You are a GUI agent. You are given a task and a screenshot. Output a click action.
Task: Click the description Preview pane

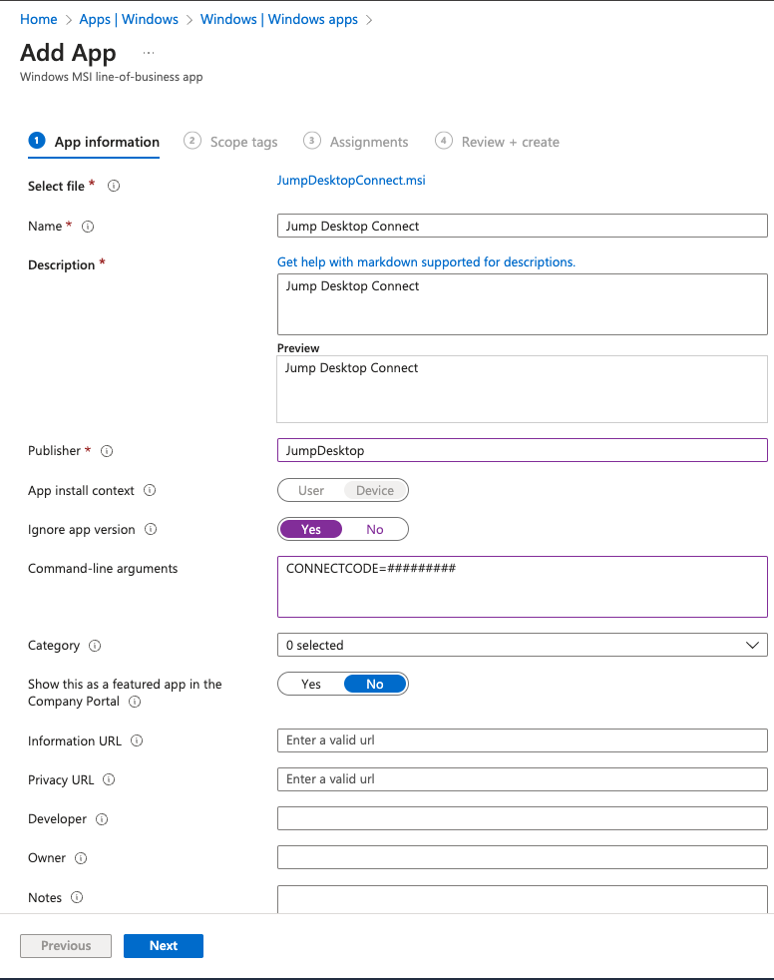pos(523,389)
